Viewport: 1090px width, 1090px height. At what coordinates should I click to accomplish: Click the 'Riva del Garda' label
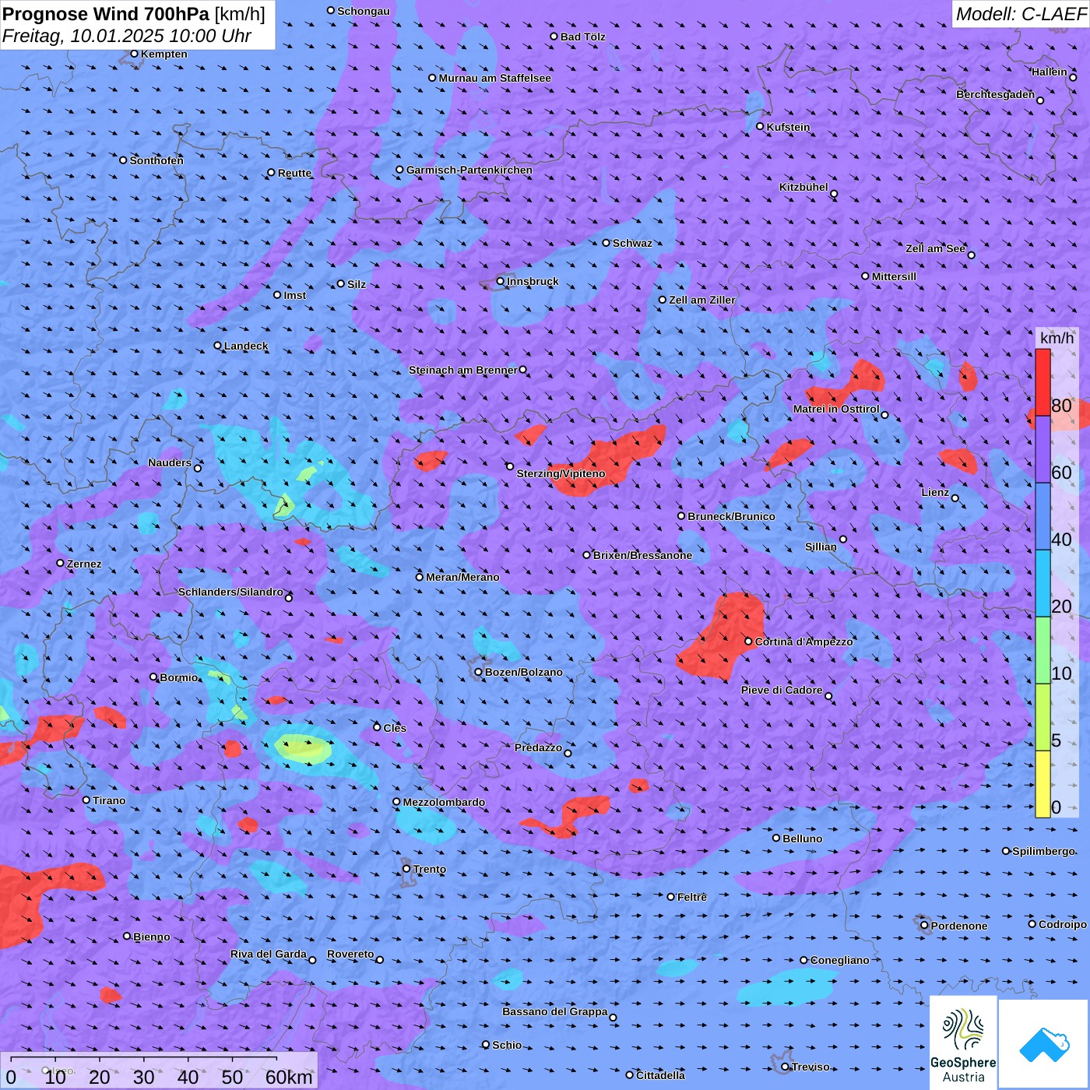tap(269, 954)
